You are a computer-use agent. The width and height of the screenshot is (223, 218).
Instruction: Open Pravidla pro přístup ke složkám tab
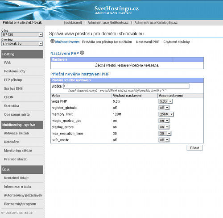pyautogui.click(x=107, y=42)
